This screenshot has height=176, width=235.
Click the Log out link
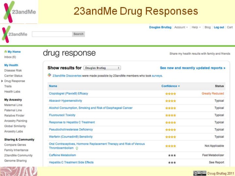[219, 27]
